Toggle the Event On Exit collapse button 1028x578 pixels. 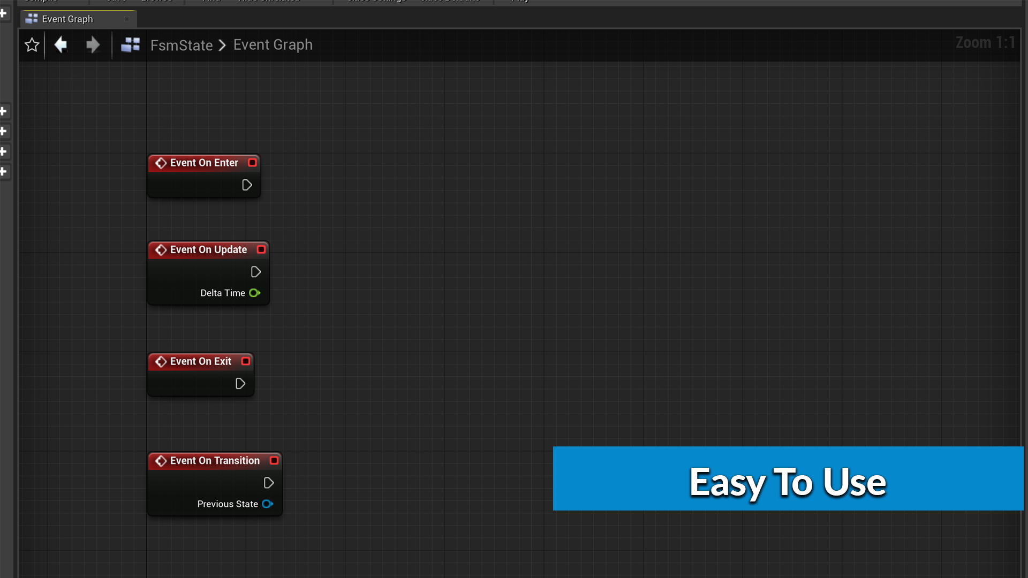[245, 361]
